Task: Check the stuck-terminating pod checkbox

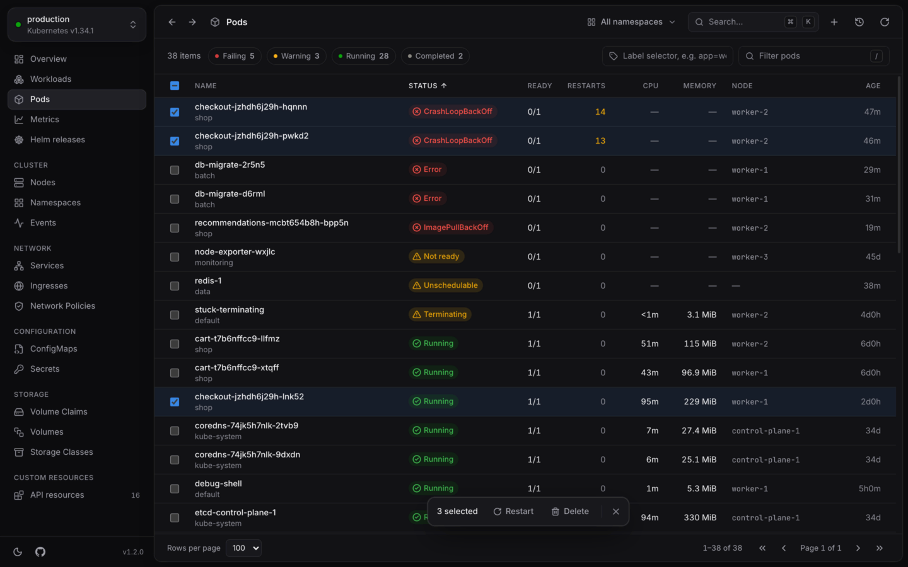Action: coord(175,315)
